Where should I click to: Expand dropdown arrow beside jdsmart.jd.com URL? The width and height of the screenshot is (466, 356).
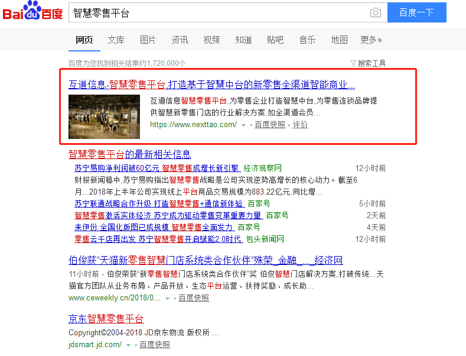pyautogui.click(x=128, y=345)
